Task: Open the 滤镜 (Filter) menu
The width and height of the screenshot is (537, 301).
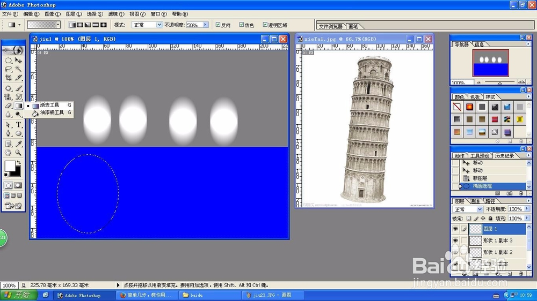Action: (116, 14)
